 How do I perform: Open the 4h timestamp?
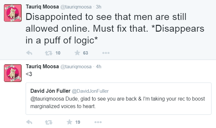[99, 67]
